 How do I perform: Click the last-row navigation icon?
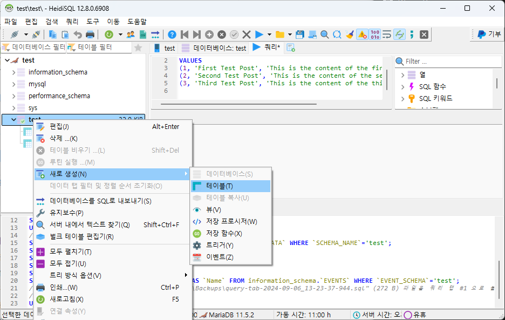(197, 35)
